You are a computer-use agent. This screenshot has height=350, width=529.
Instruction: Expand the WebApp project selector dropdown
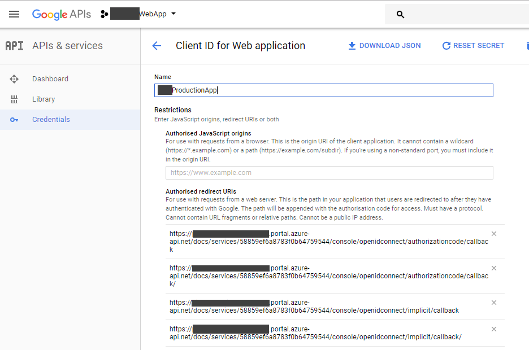coord(174,14)
